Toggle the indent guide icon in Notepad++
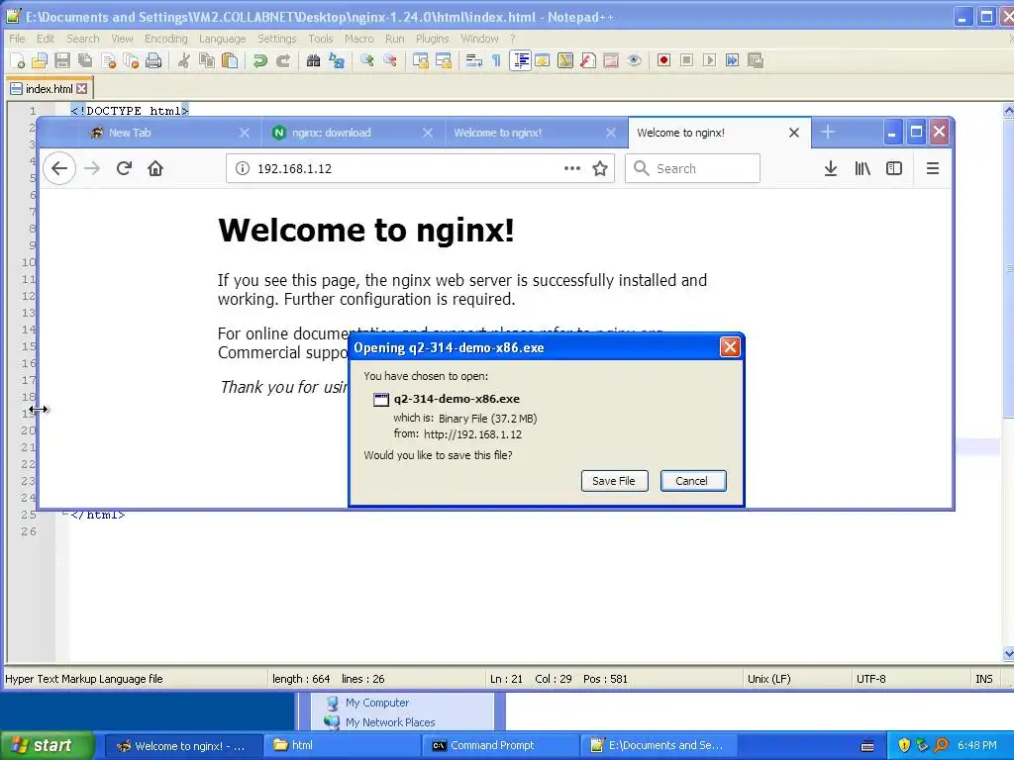 520,60
